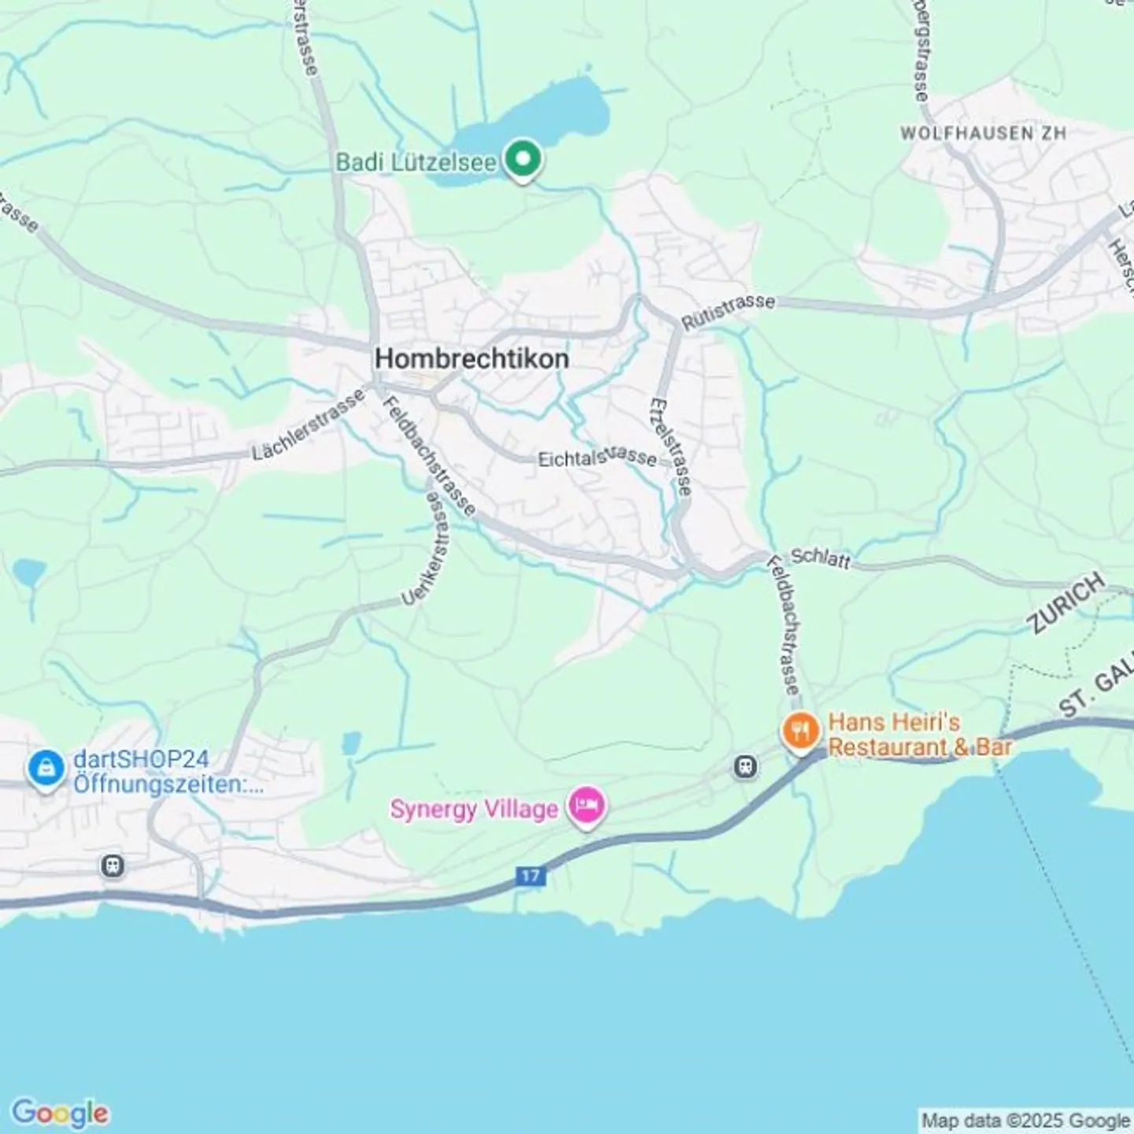The height and width of the screenshot is (1134, 1134).
Task: Select the Hans Heiri's Restaurant marker
Action: click(800, 732)
